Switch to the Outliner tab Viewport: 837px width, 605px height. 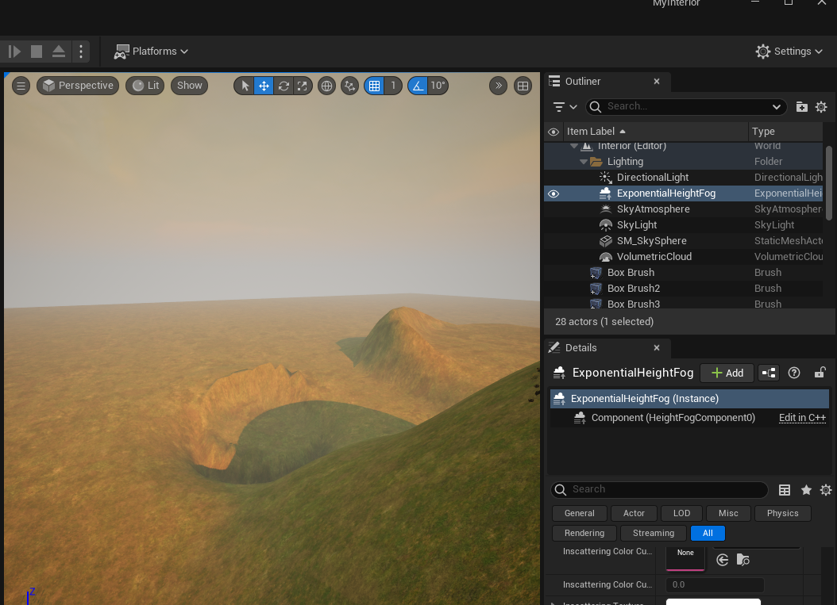582,81
